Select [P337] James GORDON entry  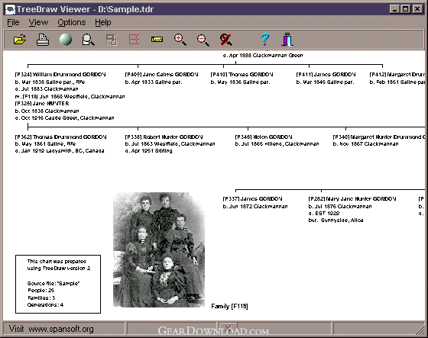tap(252, 198)
